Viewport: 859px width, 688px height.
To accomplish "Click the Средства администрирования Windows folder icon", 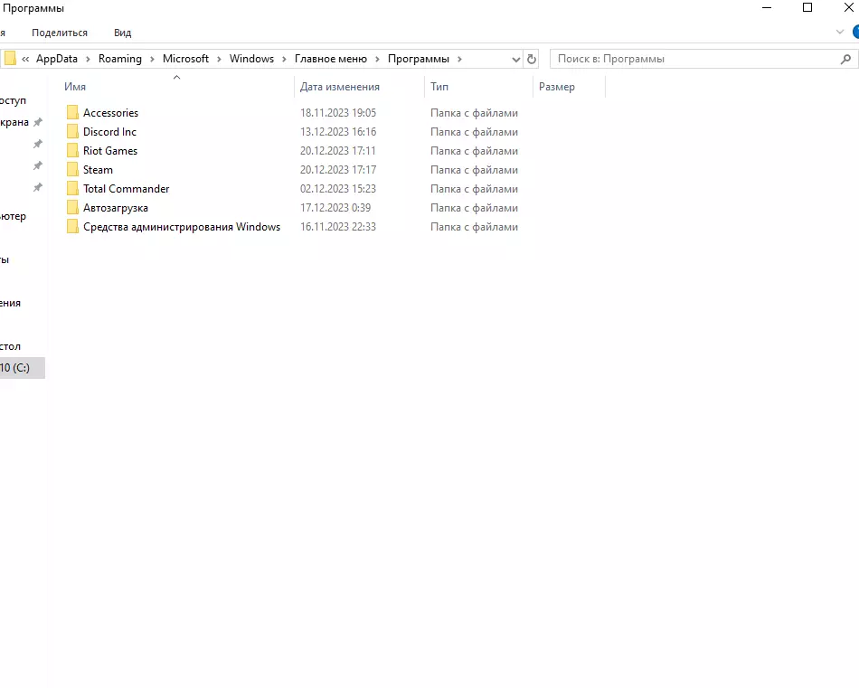I will tap(72, 227).
